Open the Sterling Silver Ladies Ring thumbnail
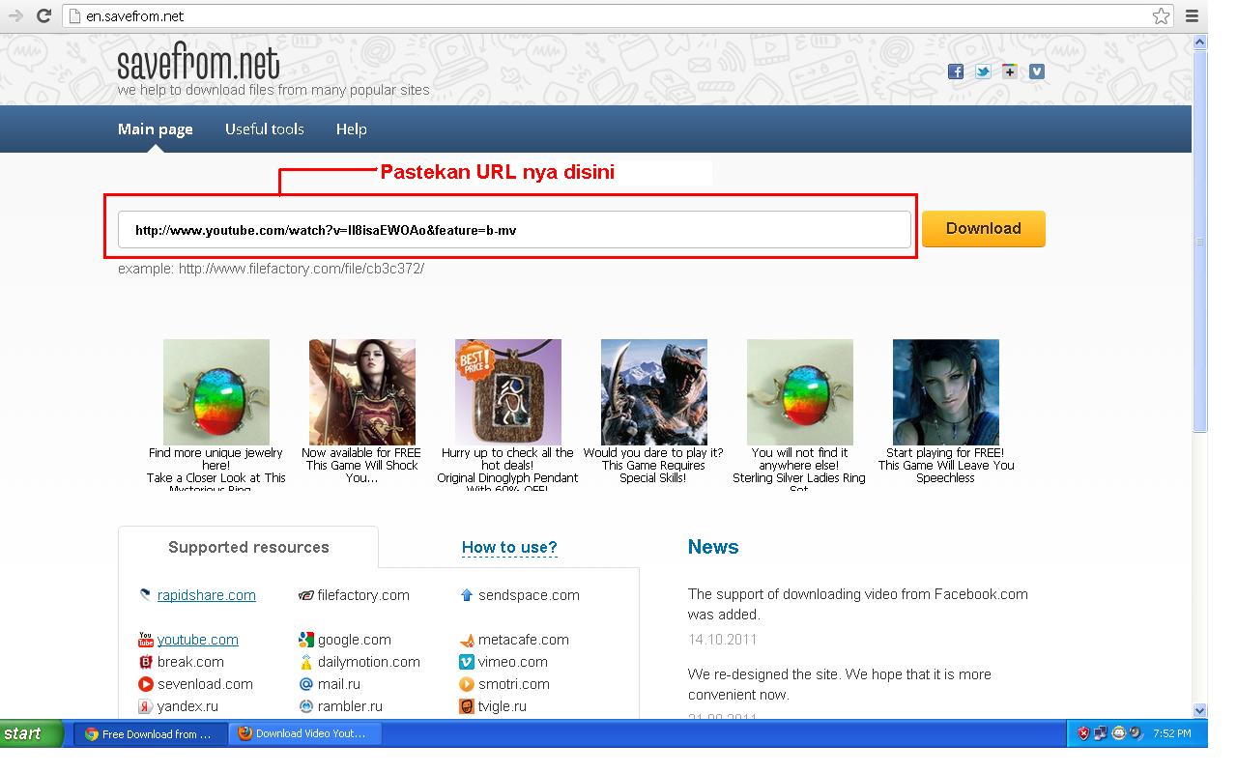1237x773 pixels. (x=800, y=392)
